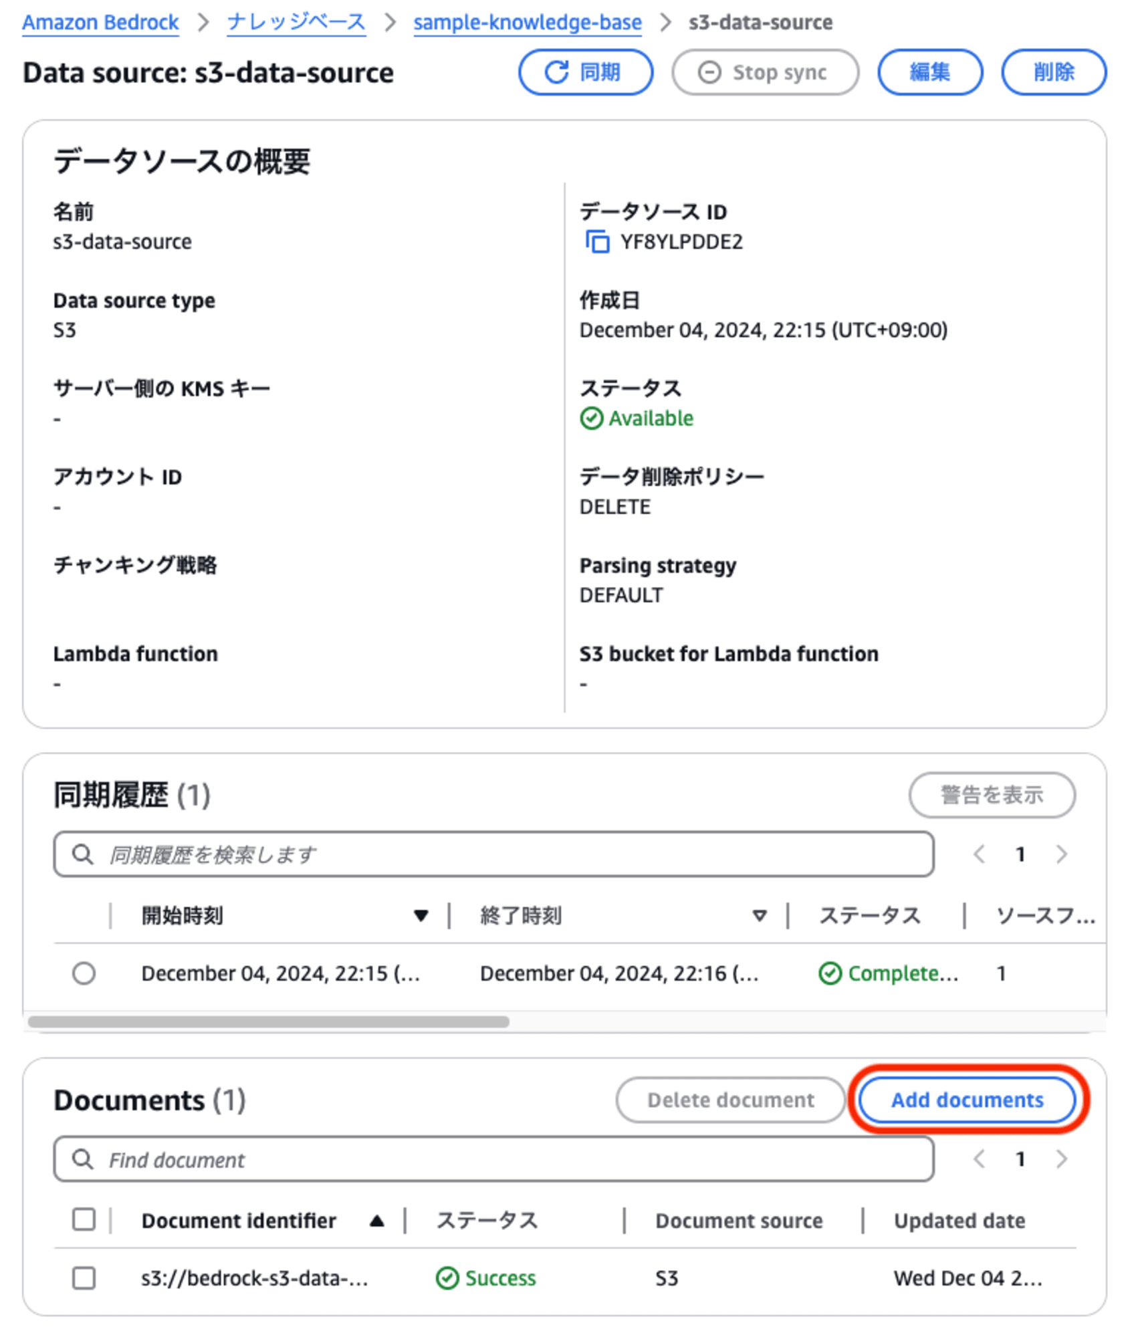The image size is (1128, 1337).
Task: Sort sync history by 開始時刻
Action: tap(421, 915)
